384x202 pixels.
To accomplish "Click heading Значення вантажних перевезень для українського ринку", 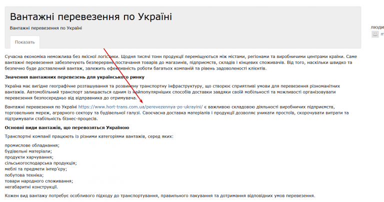I will coord(74,77).
